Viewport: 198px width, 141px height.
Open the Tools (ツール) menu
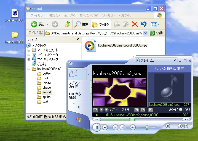tap(108, 15)
